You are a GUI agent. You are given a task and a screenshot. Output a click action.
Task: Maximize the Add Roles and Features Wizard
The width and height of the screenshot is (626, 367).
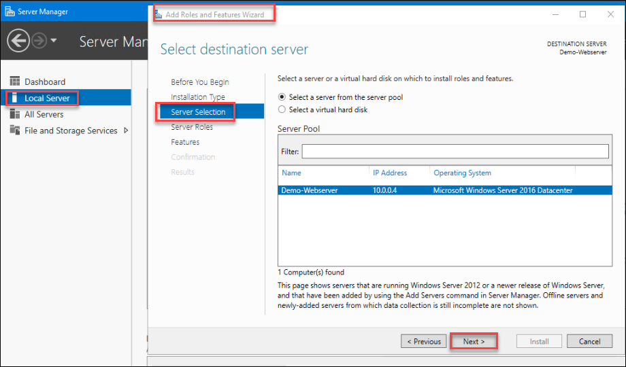click(583, 14)
